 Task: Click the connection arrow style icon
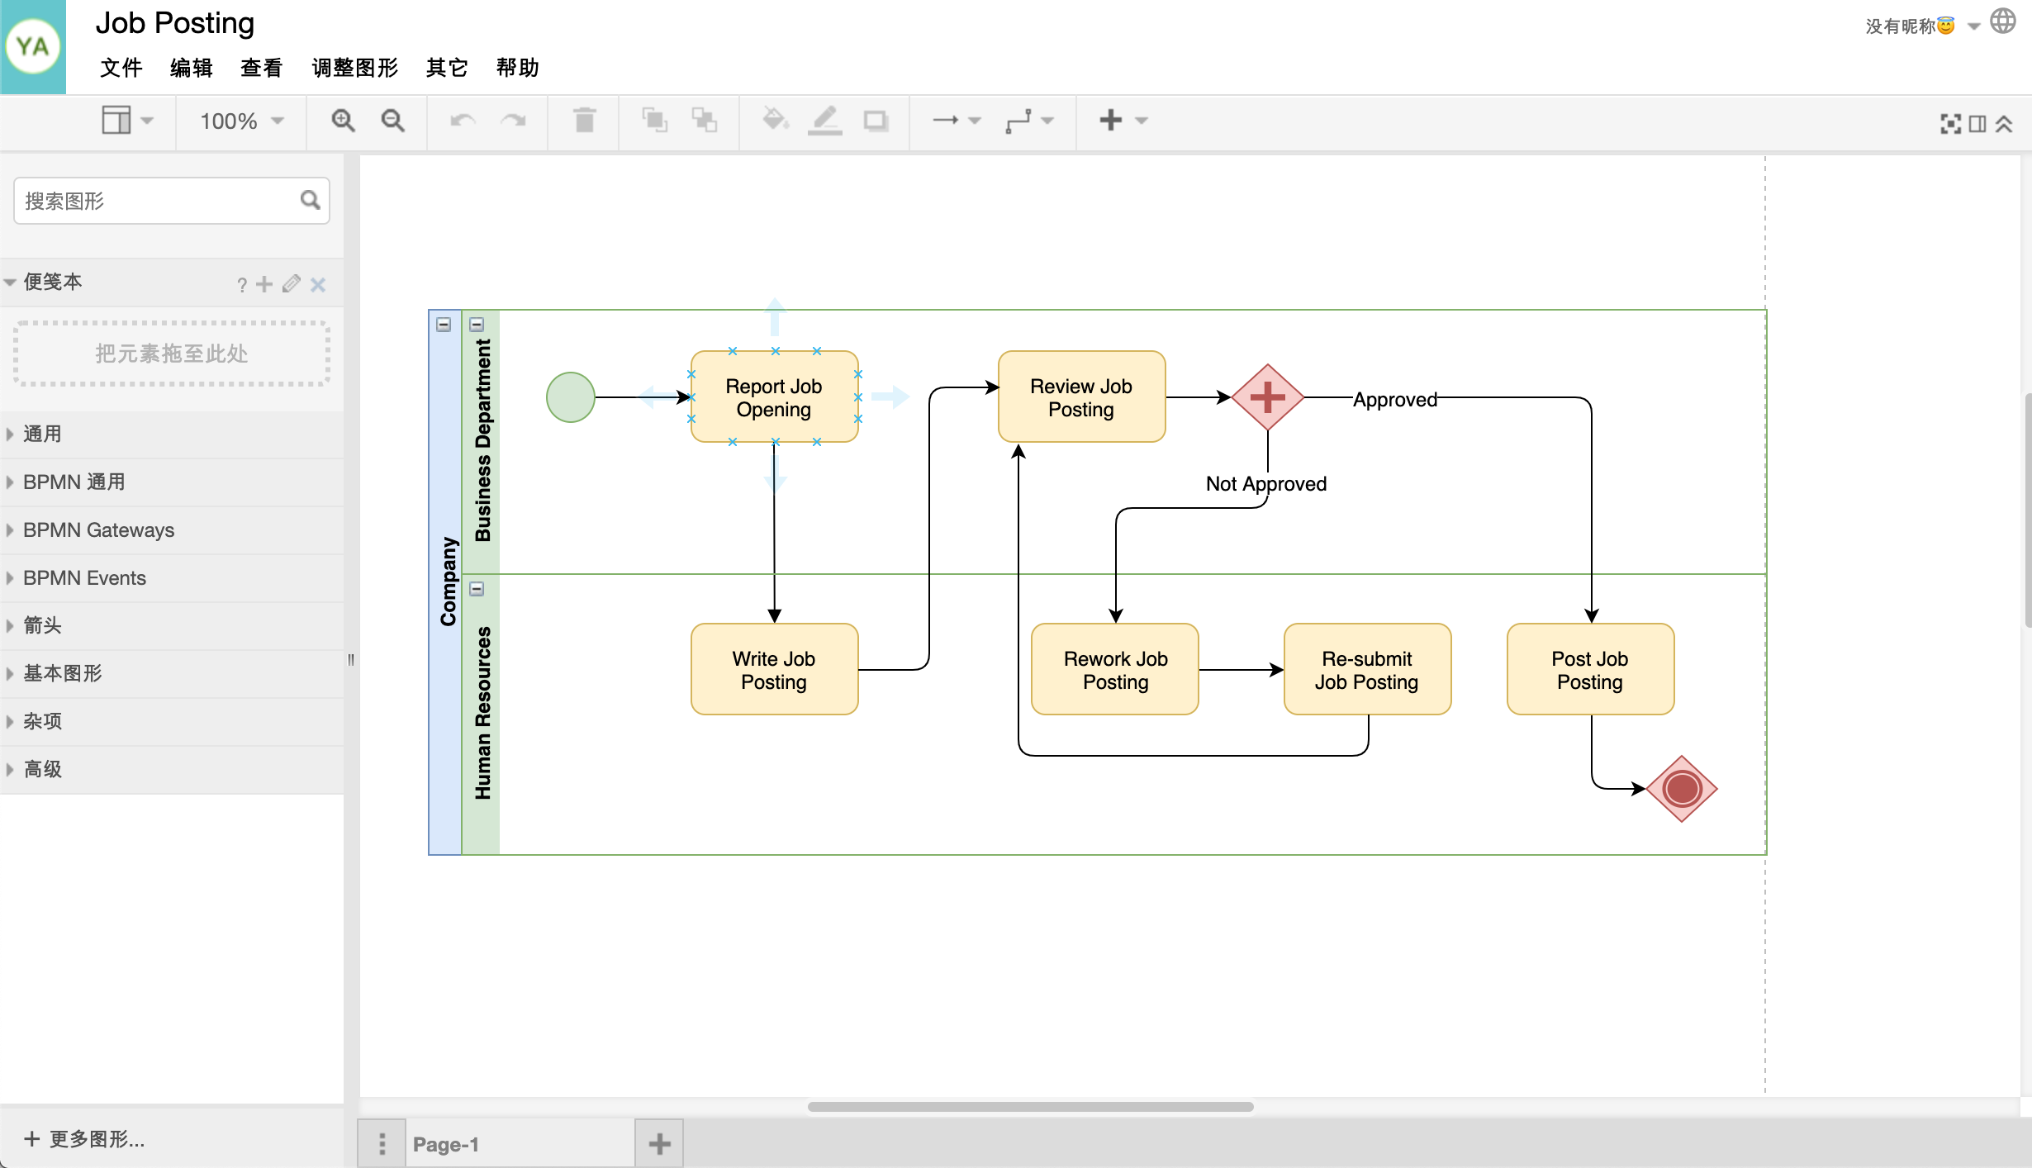pyautogui.click(x=947, y=121)
